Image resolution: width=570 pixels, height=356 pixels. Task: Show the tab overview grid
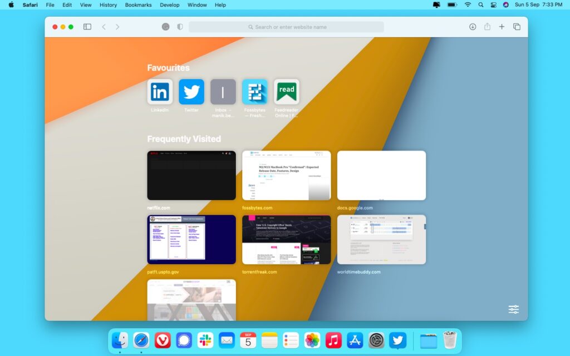coord(518,26)
